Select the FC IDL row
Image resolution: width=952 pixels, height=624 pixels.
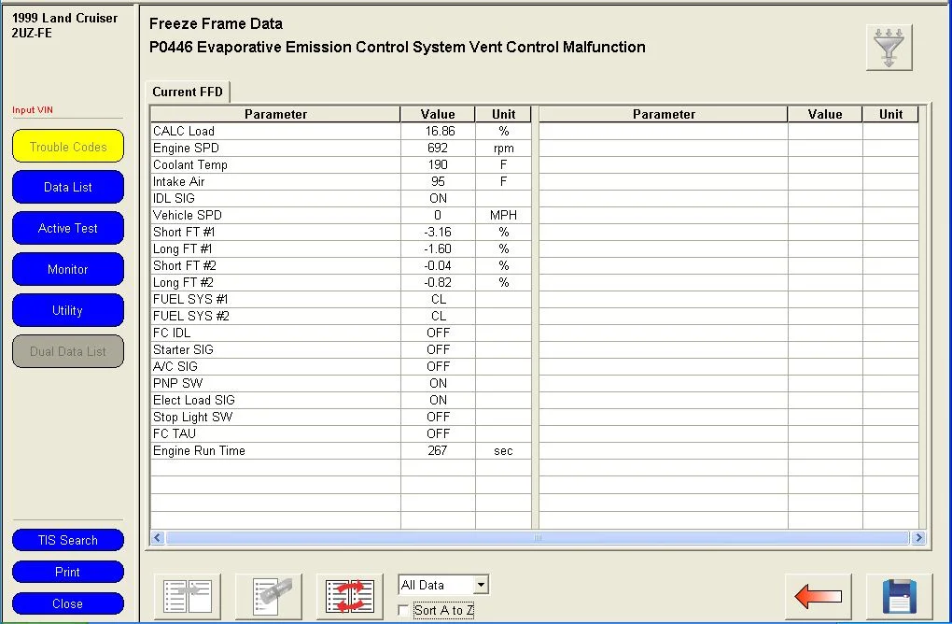point(342,333)
